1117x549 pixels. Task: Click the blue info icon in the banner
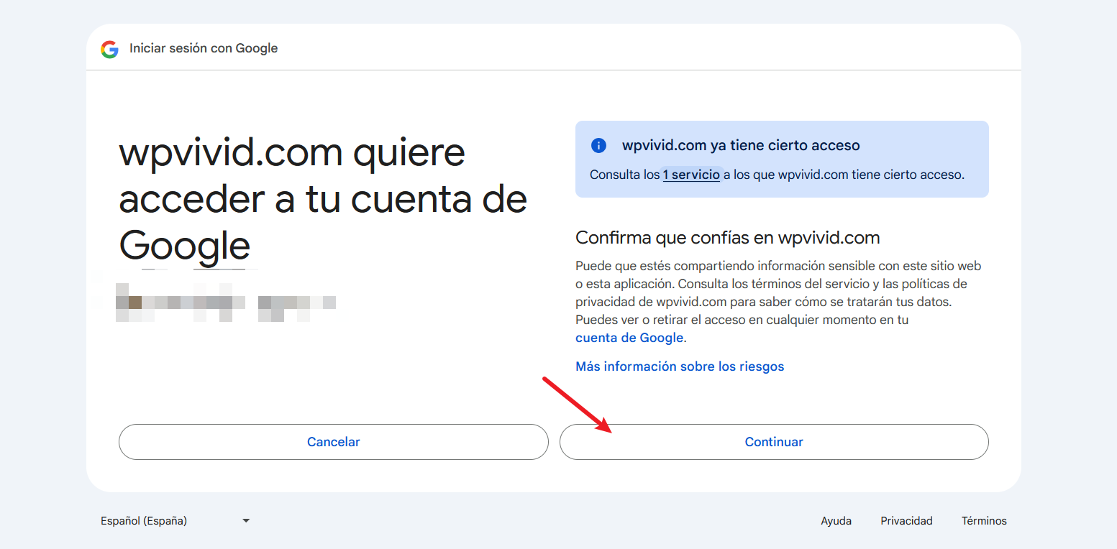[598, 146]
